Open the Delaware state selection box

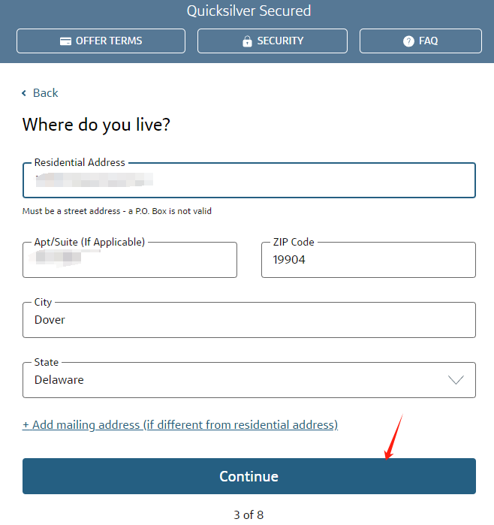249,380
